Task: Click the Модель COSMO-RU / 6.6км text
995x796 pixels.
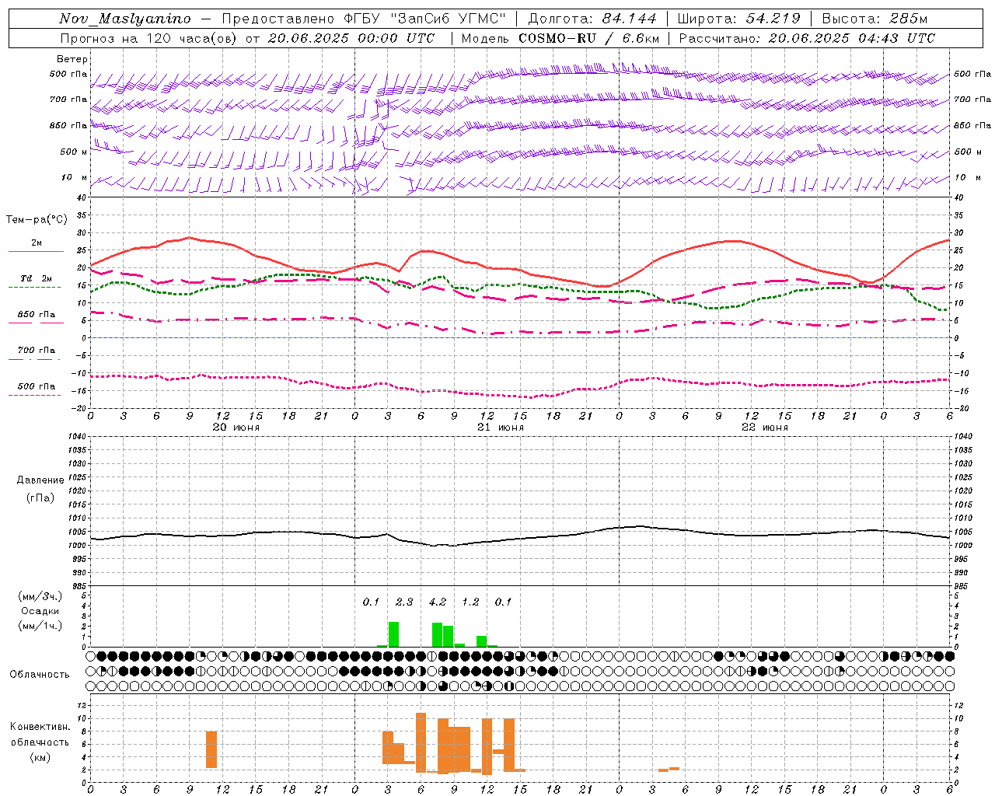Action: pyautogui.click(x=560, y=38)
